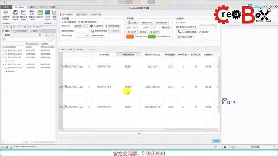Expand 863070375.ASM in the model tree
The image size is (278, 156).
pos(3,68)
